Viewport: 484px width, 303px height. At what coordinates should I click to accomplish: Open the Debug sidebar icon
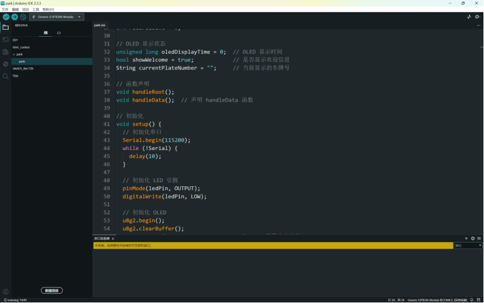point(6,64)
